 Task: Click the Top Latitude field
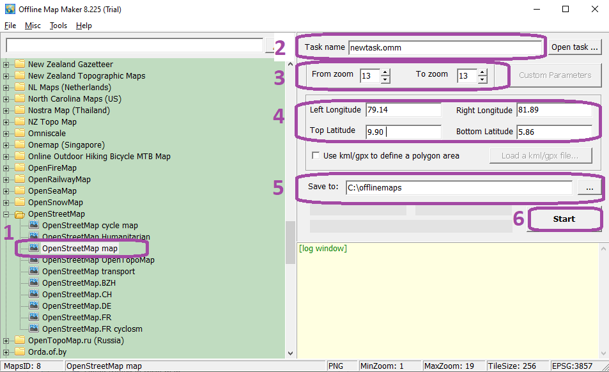[x=403, y=132]
